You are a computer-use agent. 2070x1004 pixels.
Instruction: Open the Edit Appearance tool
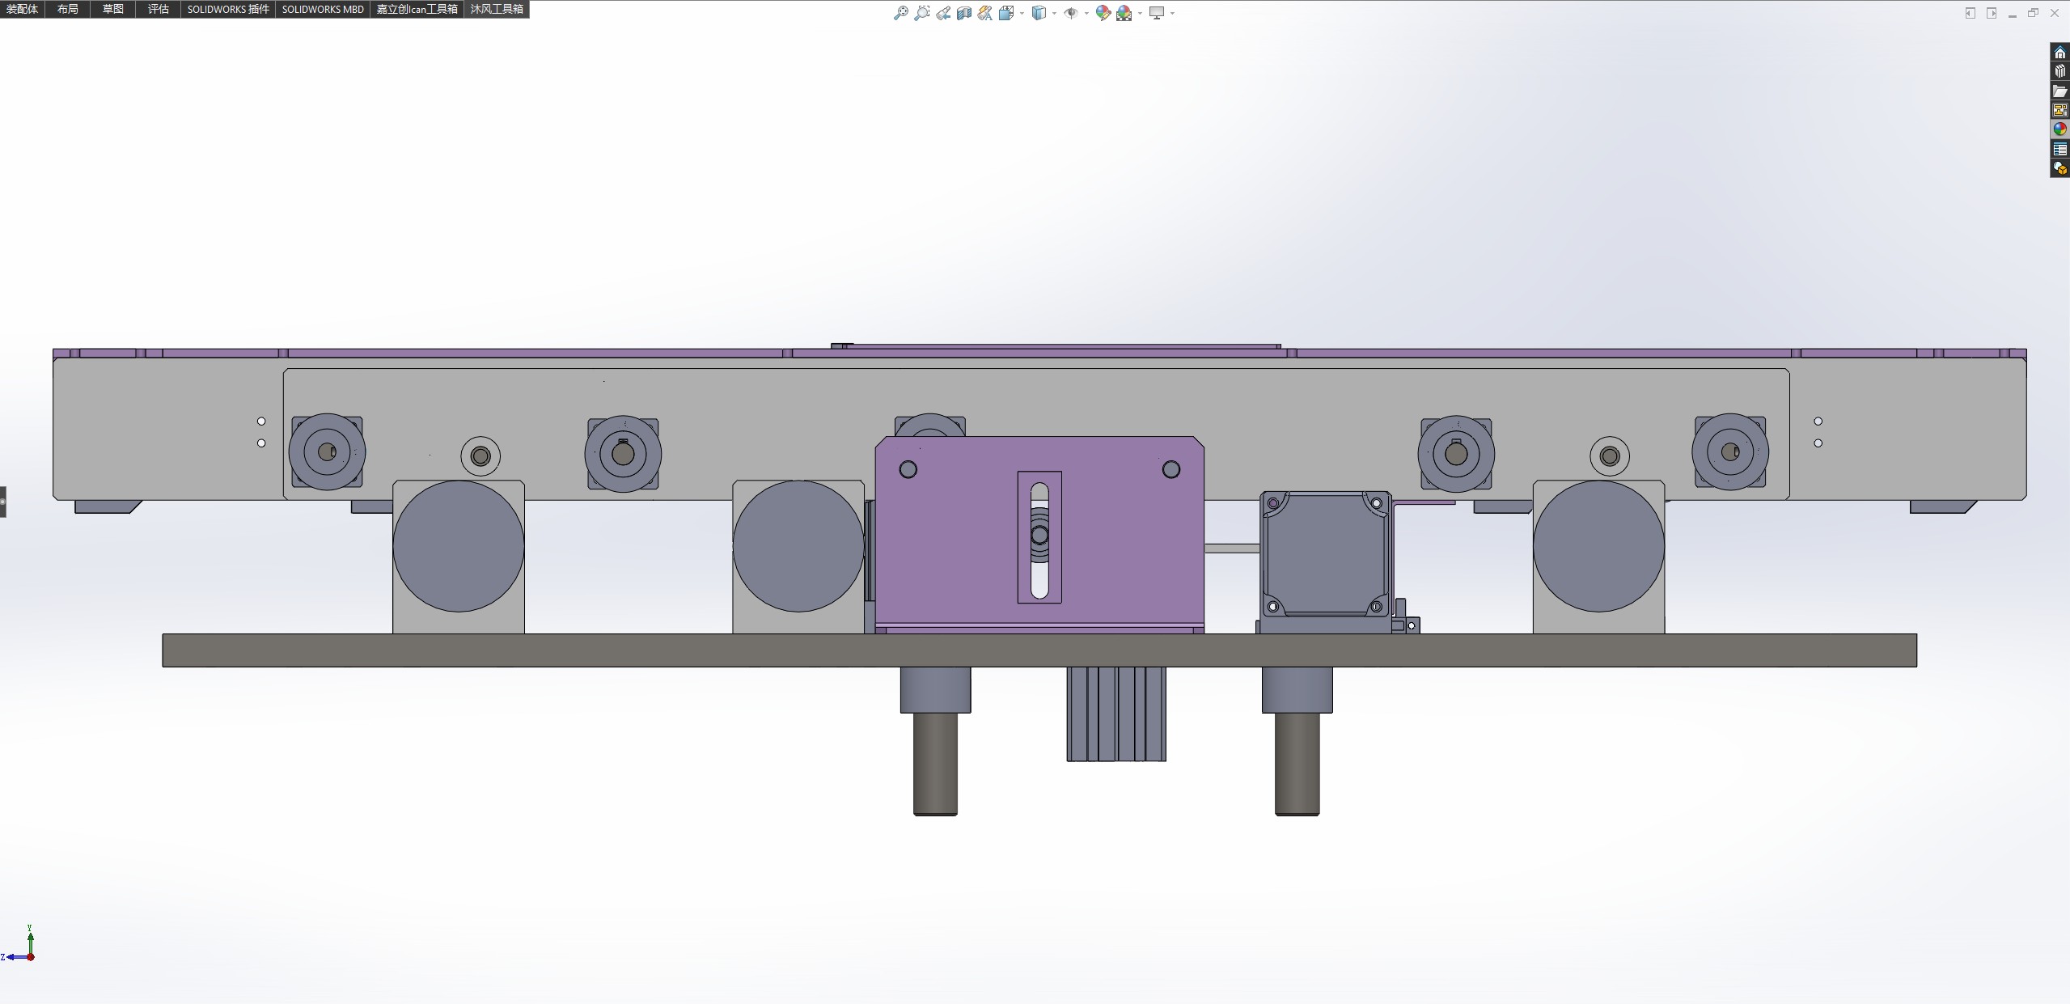click(1103, 13)
